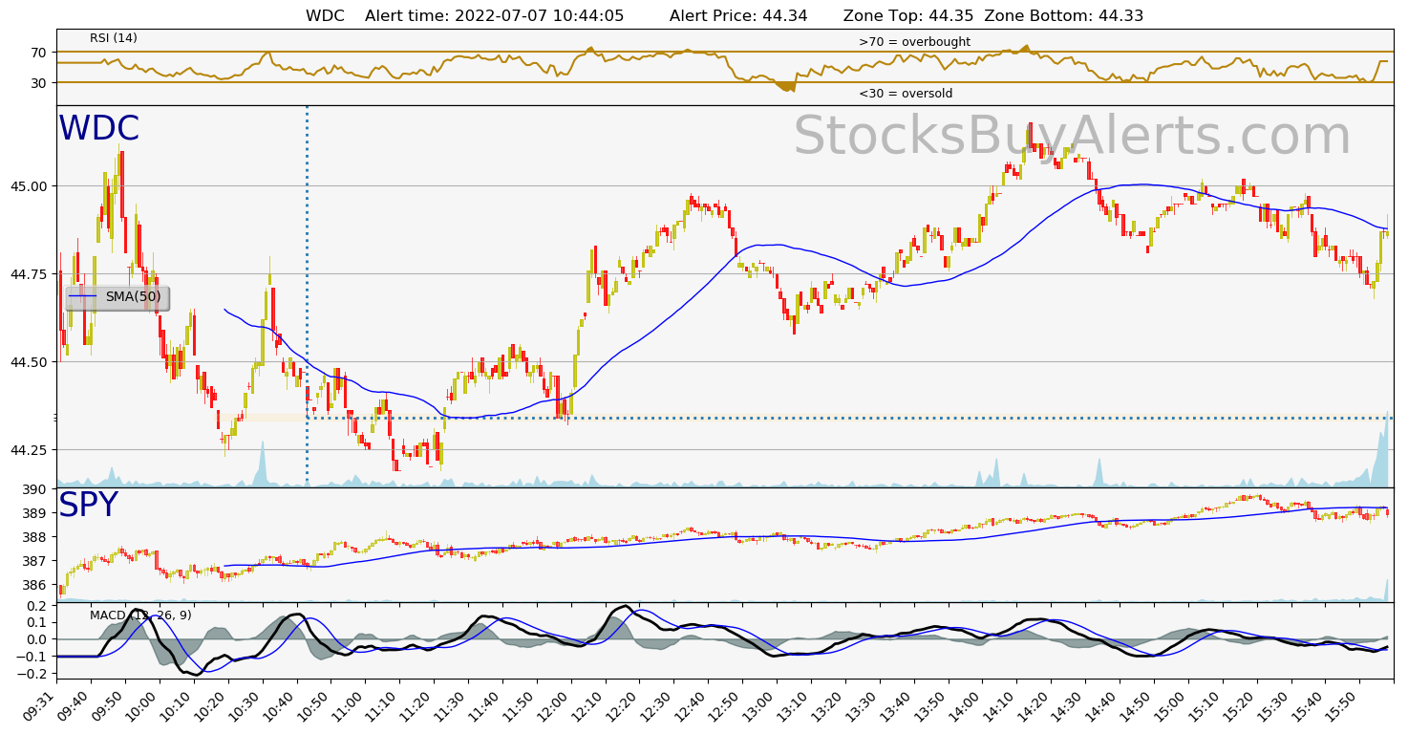The image size is (1408, 734).
Task: Click the SPY ticker label
Action: tap(88, 506)
